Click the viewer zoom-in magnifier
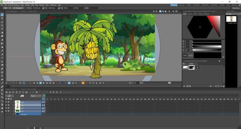This screenshot has height=129, width=241. point(90,83)
